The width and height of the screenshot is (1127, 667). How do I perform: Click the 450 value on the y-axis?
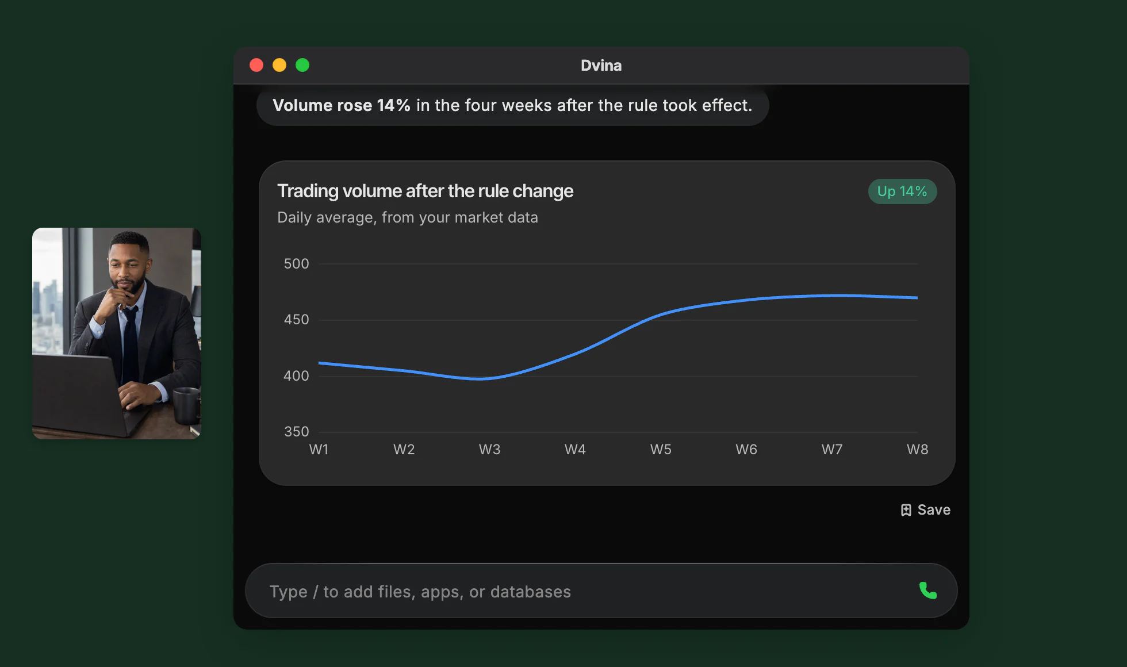[x=296, y=319]
